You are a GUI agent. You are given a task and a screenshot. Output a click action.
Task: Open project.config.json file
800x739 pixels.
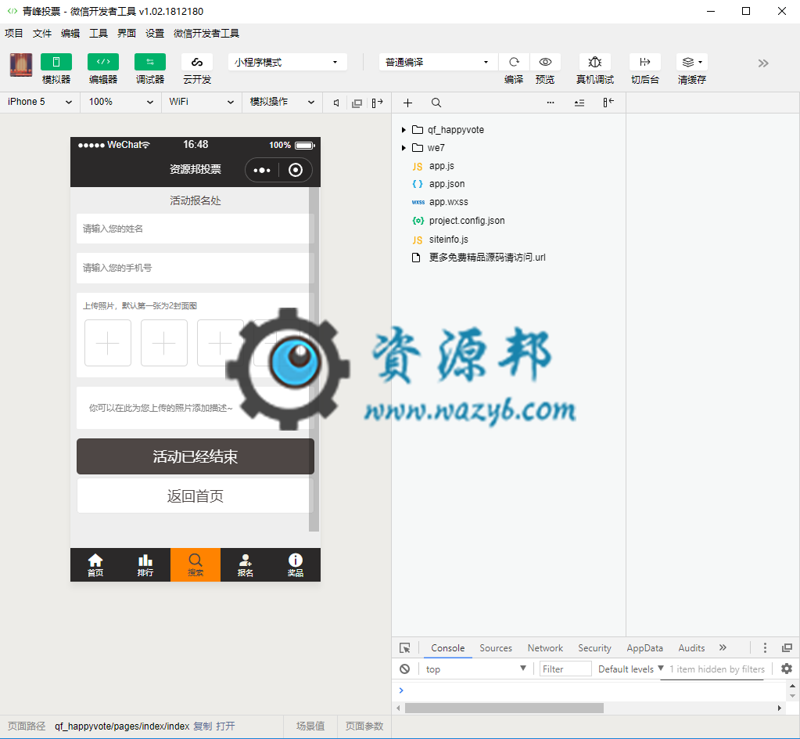click(467, 221)
